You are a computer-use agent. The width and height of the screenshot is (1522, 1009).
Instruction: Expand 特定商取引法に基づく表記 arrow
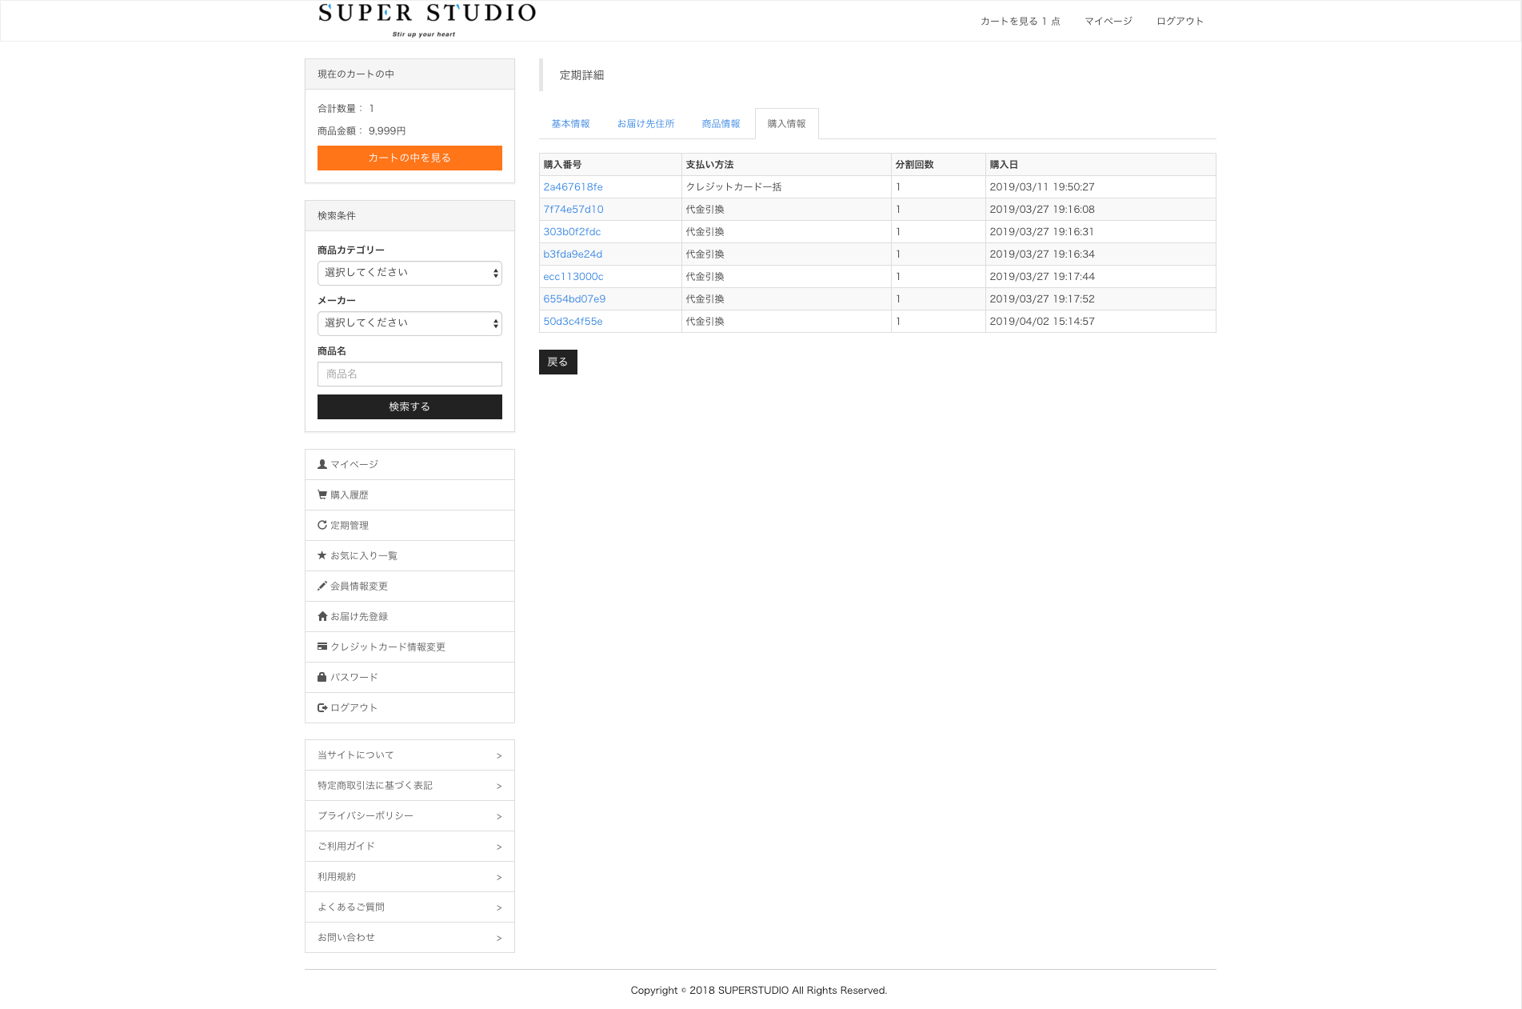click(499, 786)
